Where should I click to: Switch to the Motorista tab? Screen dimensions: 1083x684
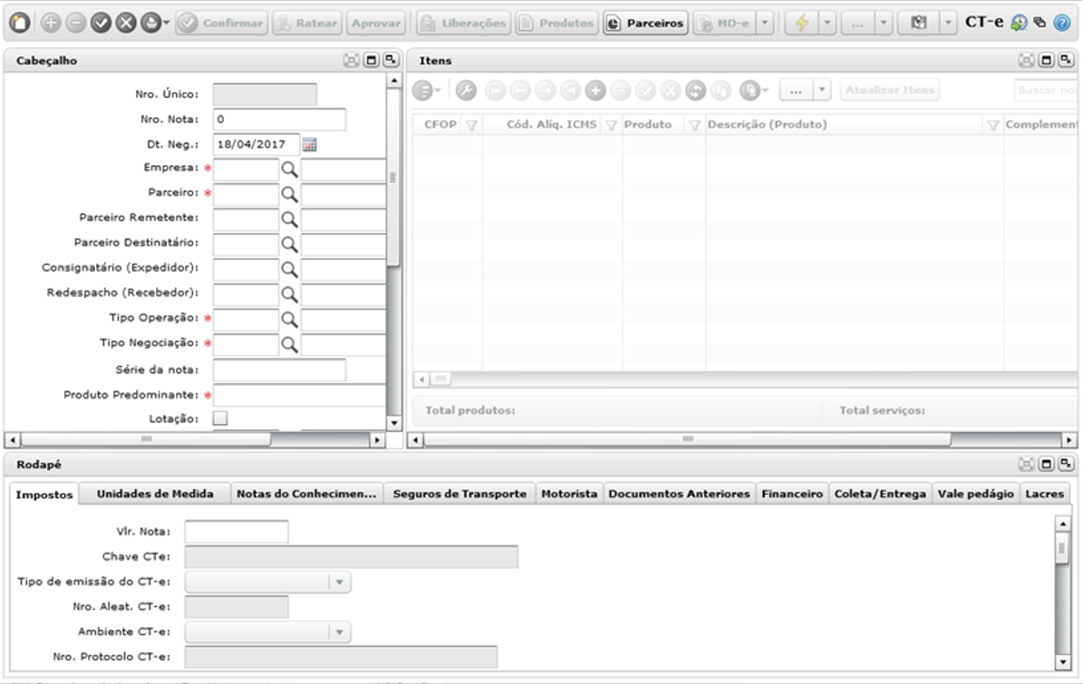click(569, 494)
